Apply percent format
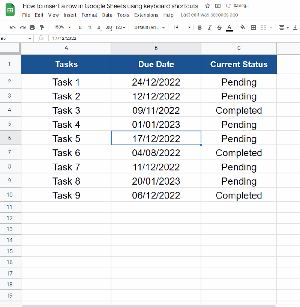Screen dimensions: 300x307 pyautogui.click(x=90, y=27)
